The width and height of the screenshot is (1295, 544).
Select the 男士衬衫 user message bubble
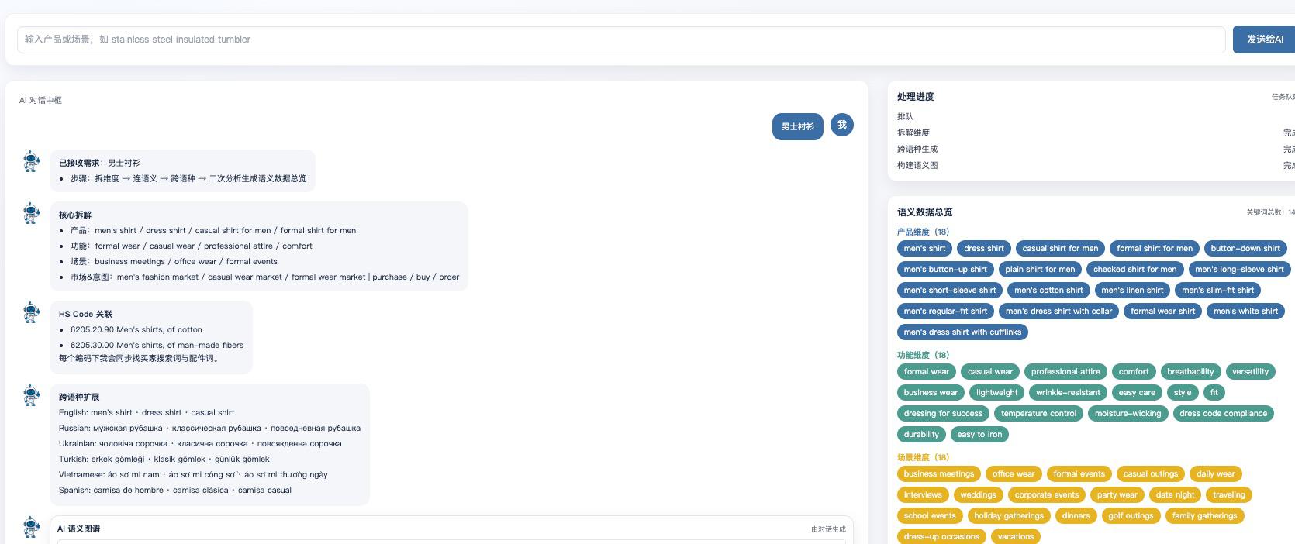point(797,126)
